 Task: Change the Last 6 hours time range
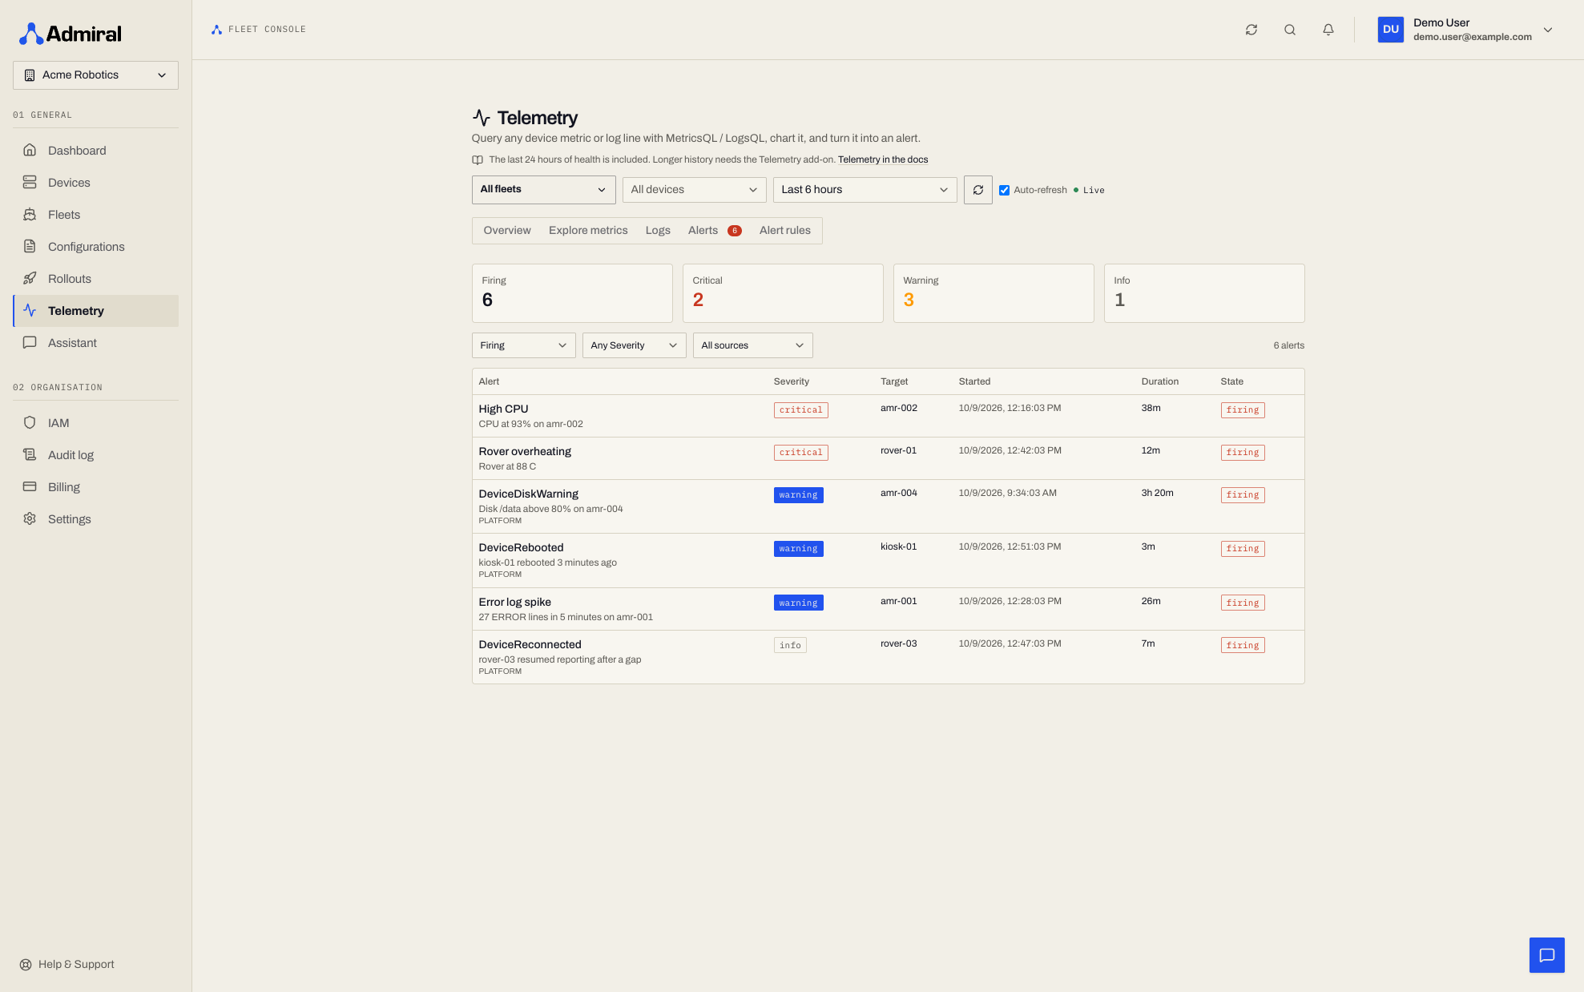[x=865, y=190]
